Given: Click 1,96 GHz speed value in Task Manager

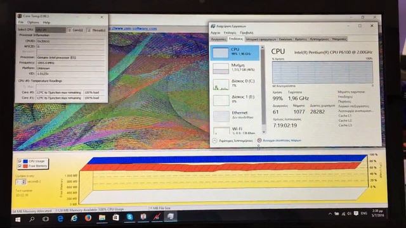Looking at the screenshot, I should click(x=298, y=99).
